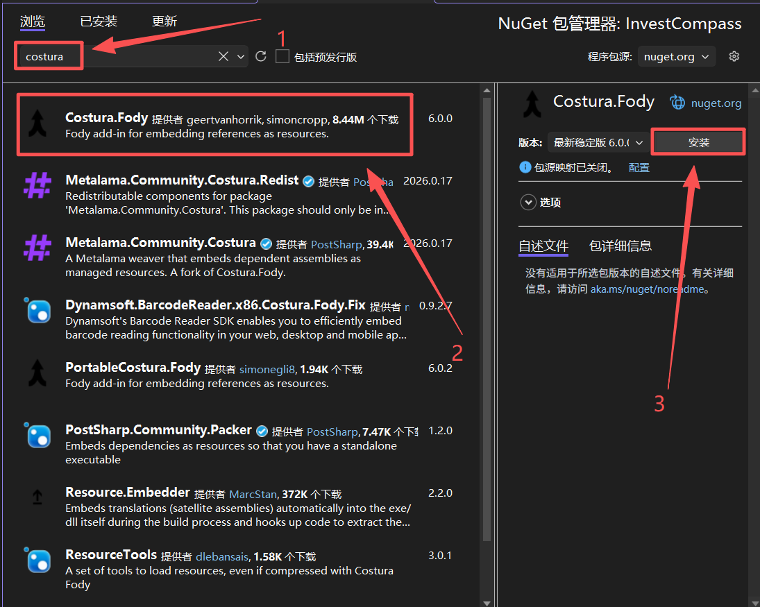Viewport: 760px width, 607px height.
Task: Open package source settings gear icon
Action: [734, 57]
